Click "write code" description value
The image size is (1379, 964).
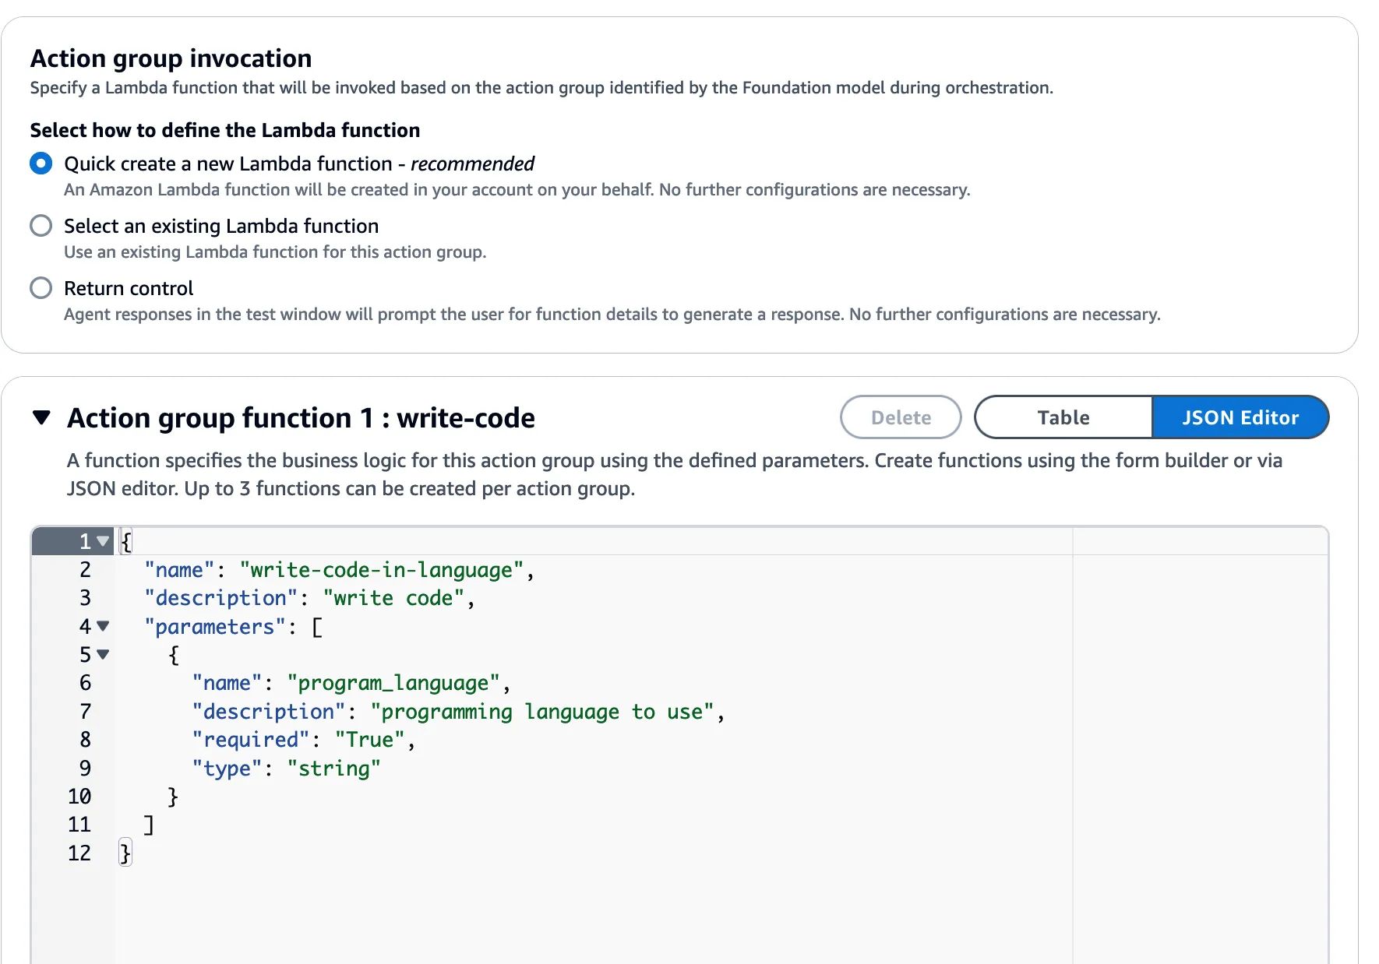coord(393,598)
